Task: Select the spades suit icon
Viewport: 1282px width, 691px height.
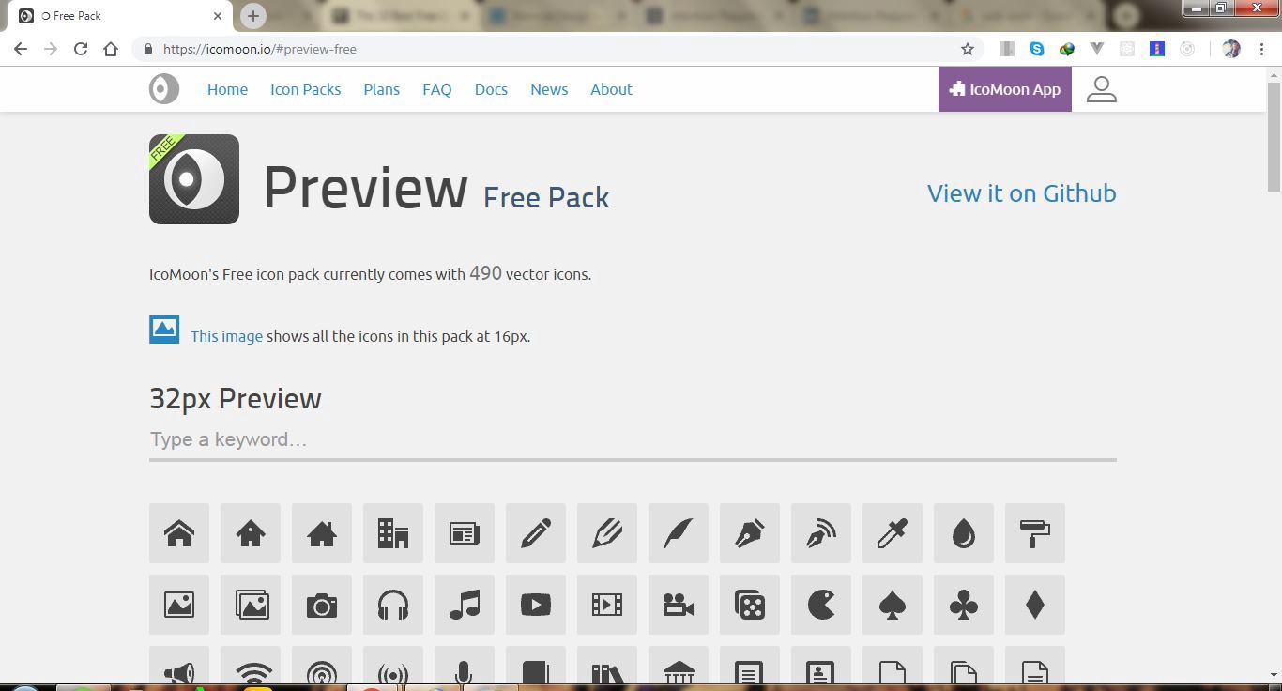Action: (893, 606)
